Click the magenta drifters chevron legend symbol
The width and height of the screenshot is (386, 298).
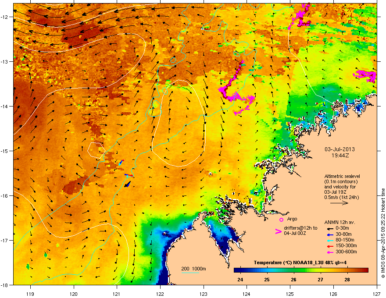278,231
